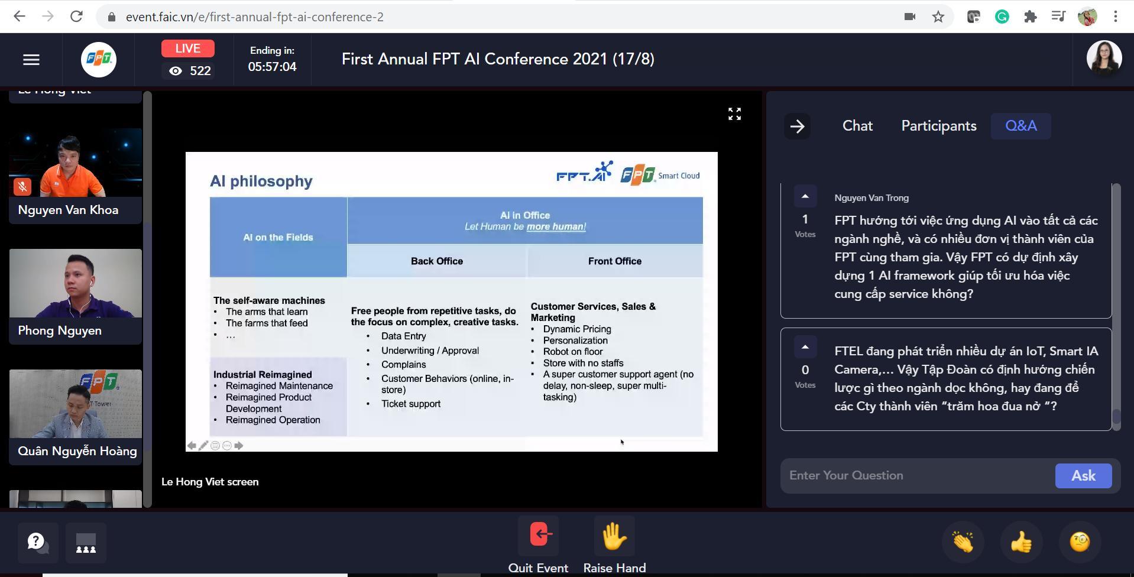Reload the conference page

point(76,17)
